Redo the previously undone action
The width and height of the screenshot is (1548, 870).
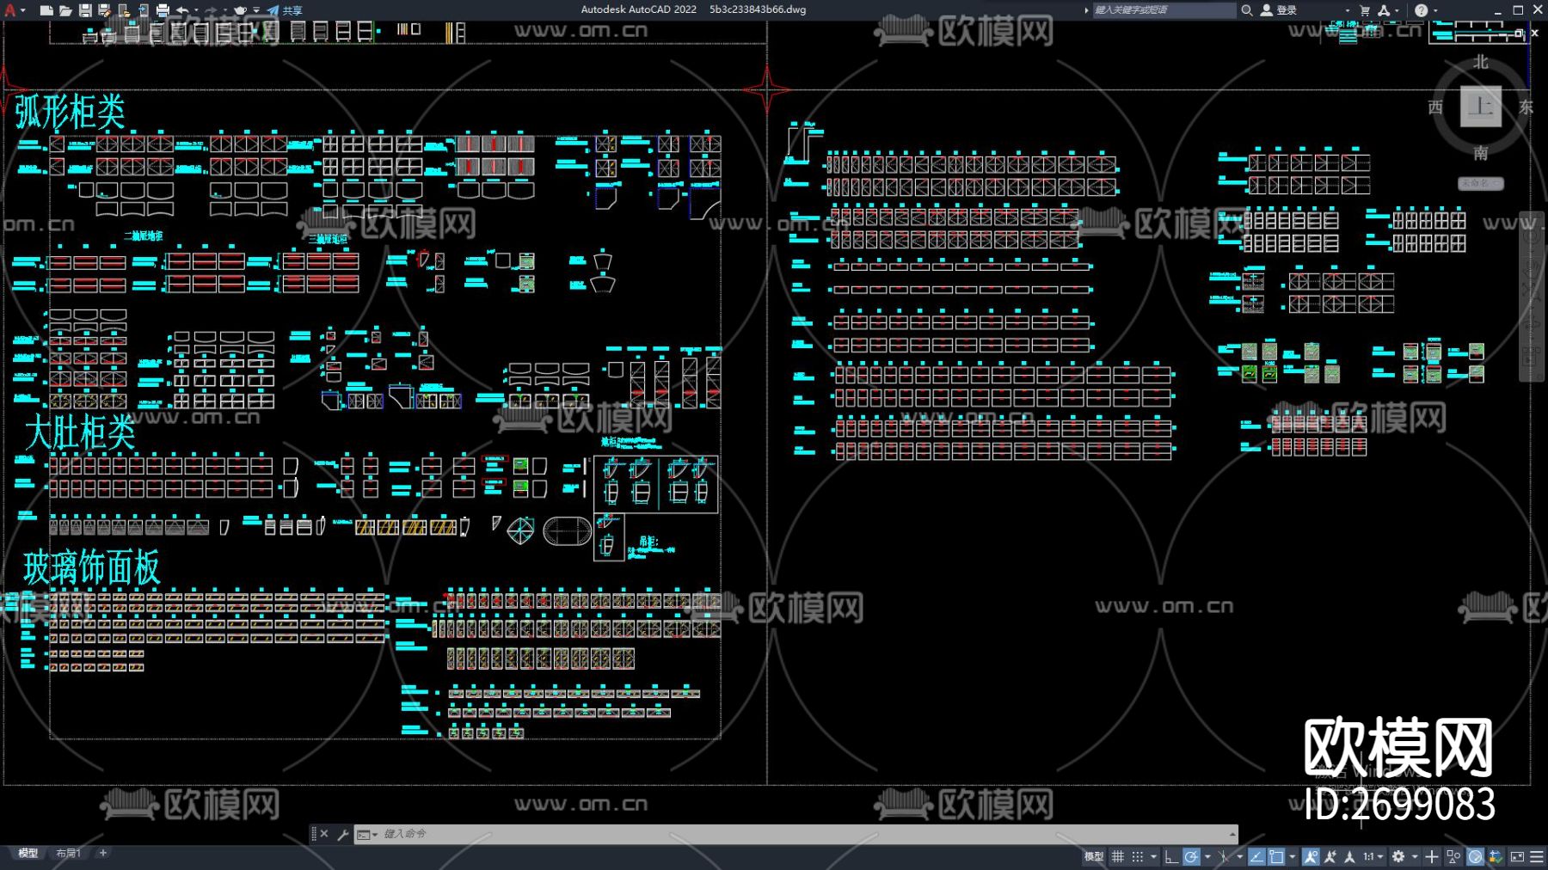click(211, 10)
